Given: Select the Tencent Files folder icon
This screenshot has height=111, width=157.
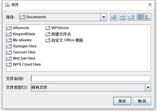Looking at the screenshot, I should (x=9, y=52).
